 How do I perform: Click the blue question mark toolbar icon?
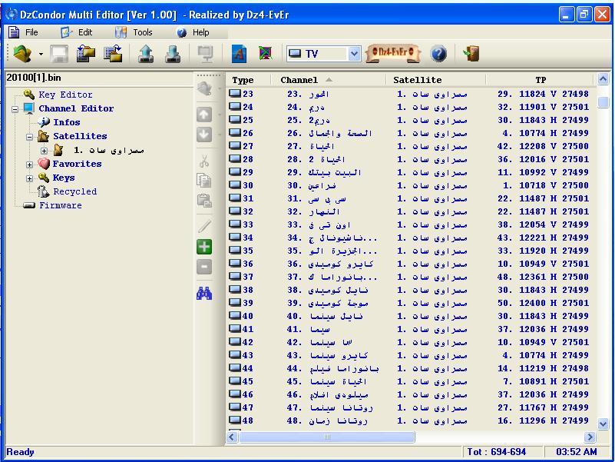click(x=438, y=54)
